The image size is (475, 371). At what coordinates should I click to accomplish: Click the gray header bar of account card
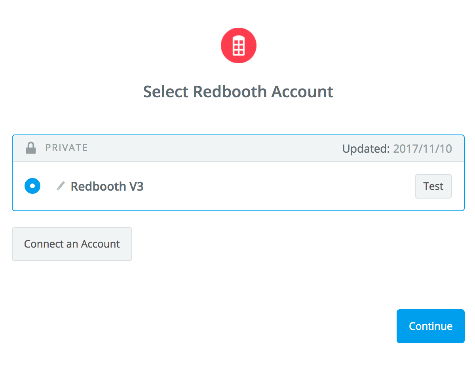238,148
